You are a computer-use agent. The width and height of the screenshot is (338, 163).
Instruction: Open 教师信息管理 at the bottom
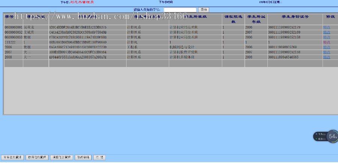[37, 157]
